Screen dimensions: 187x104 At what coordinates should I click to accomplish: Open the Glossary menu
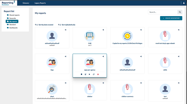click(x=26, y=3)
